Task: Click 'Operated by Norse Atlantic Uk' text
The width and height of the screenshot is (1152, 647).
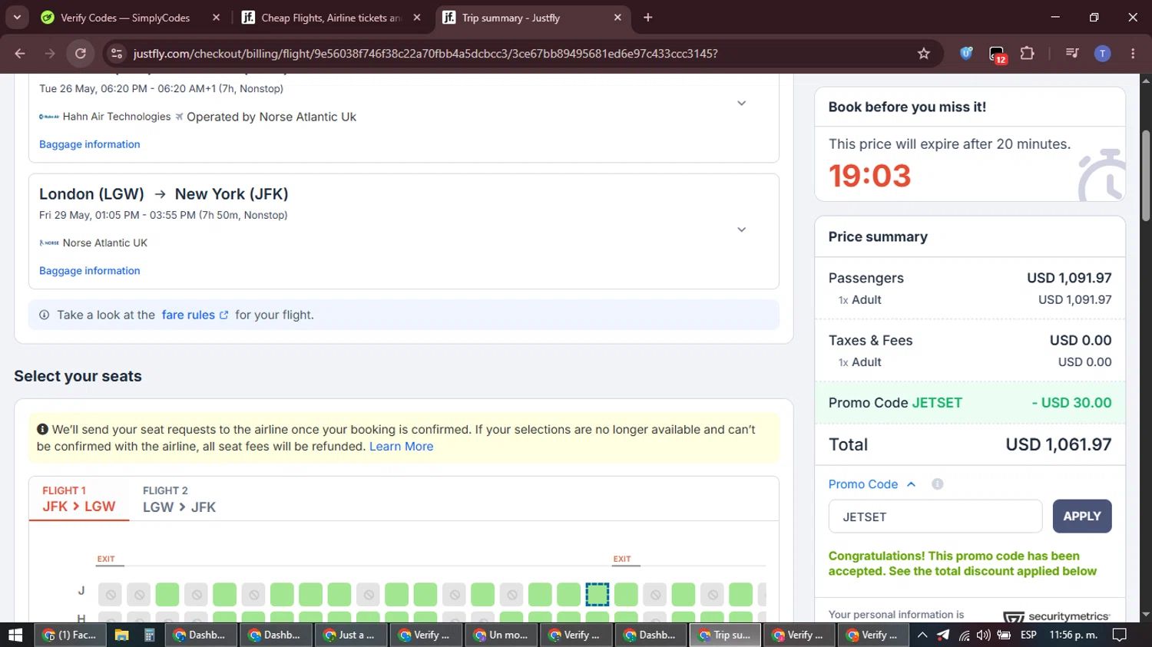Action: click(271, 117)
